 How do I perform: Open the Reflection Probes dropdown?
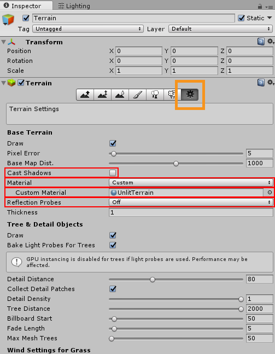(x=191, y=202)
